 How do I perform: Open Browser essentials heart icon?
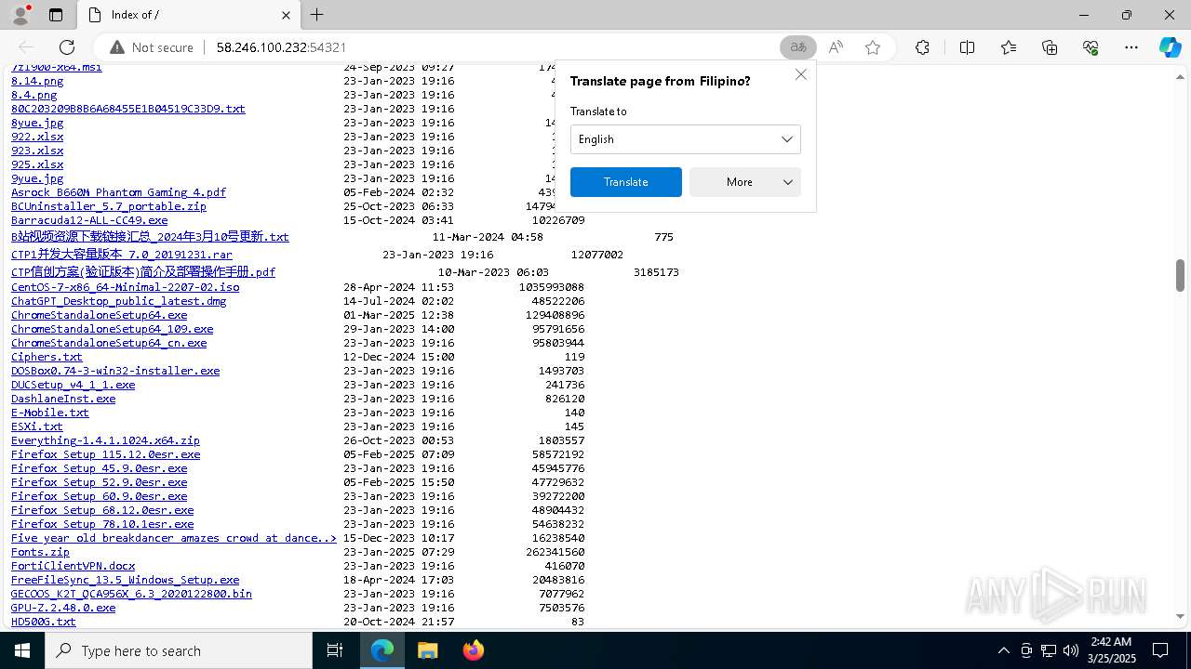(x=1091, y=47)
